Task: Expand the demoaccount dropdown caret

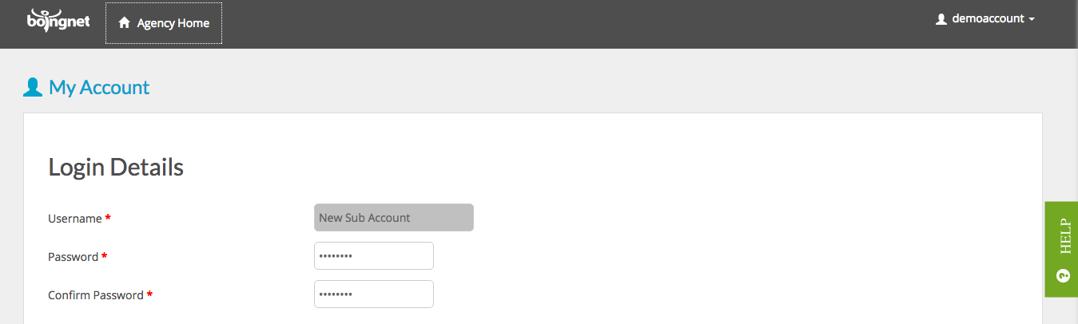Action: (1032, 19)
